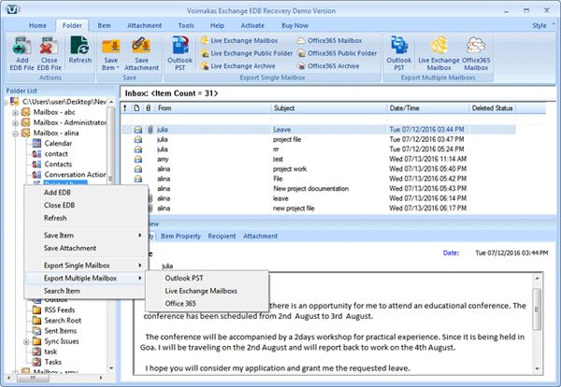This screenshot has width=561, height=387.
Task: Sort the message list by Subject column
Action: point(327,108)
